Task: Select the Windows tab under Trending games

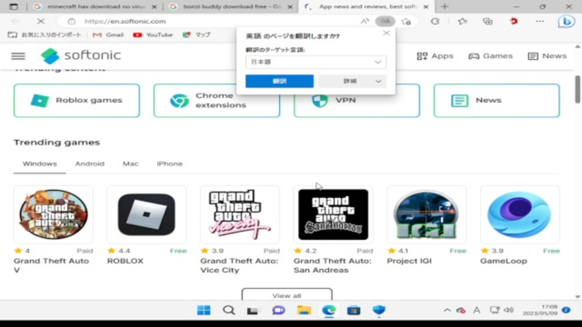Action: pyautogui.click(x=40, y=164)
